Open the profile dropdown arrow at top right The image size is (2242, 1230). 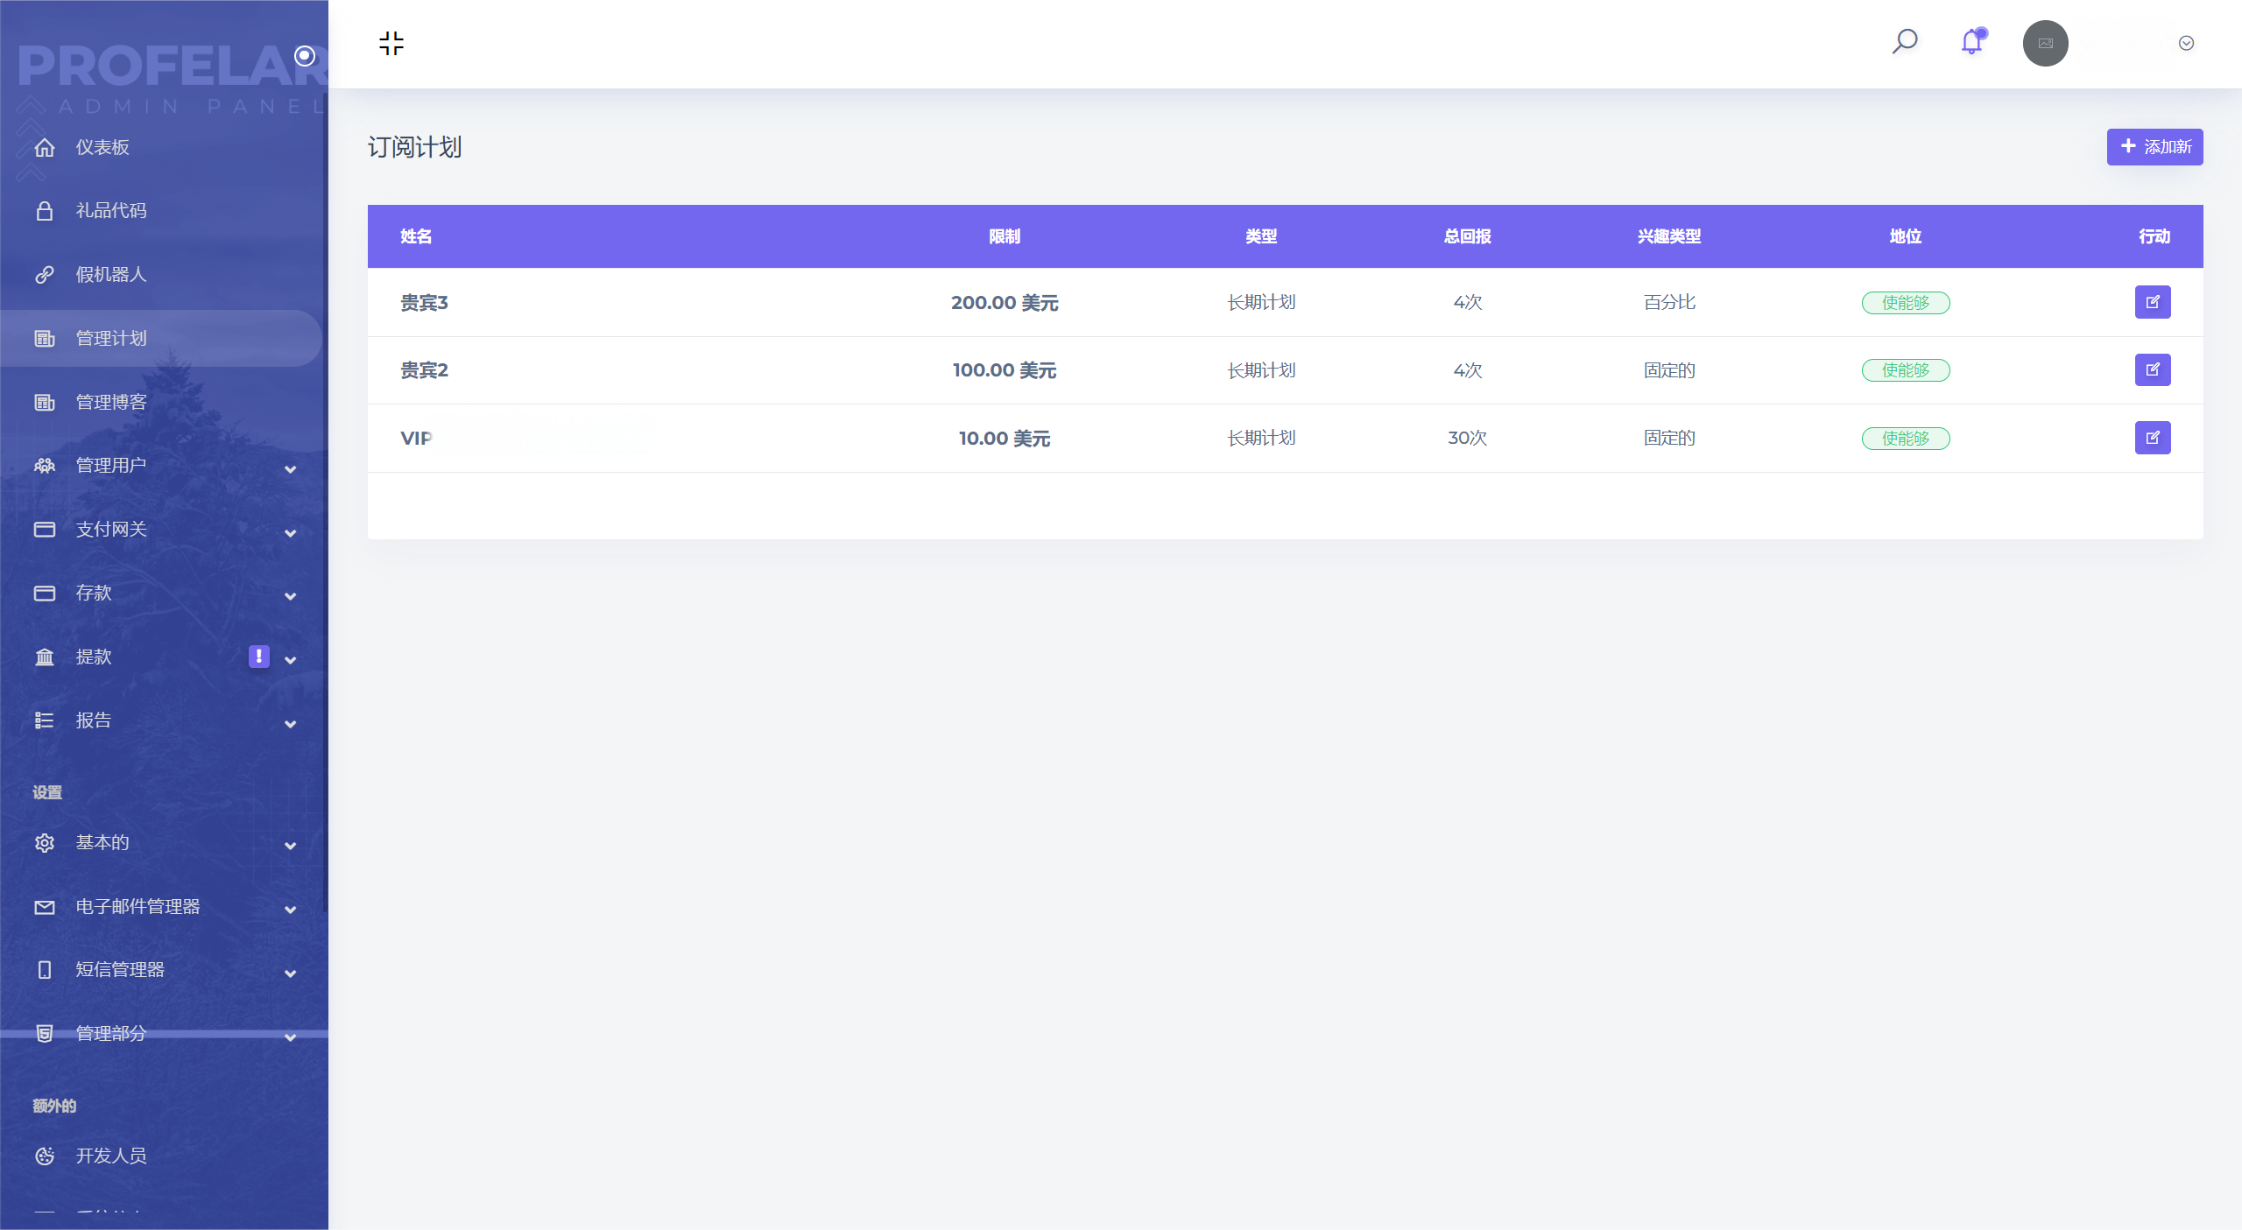pyautogui.click(x=2186, y=43)
